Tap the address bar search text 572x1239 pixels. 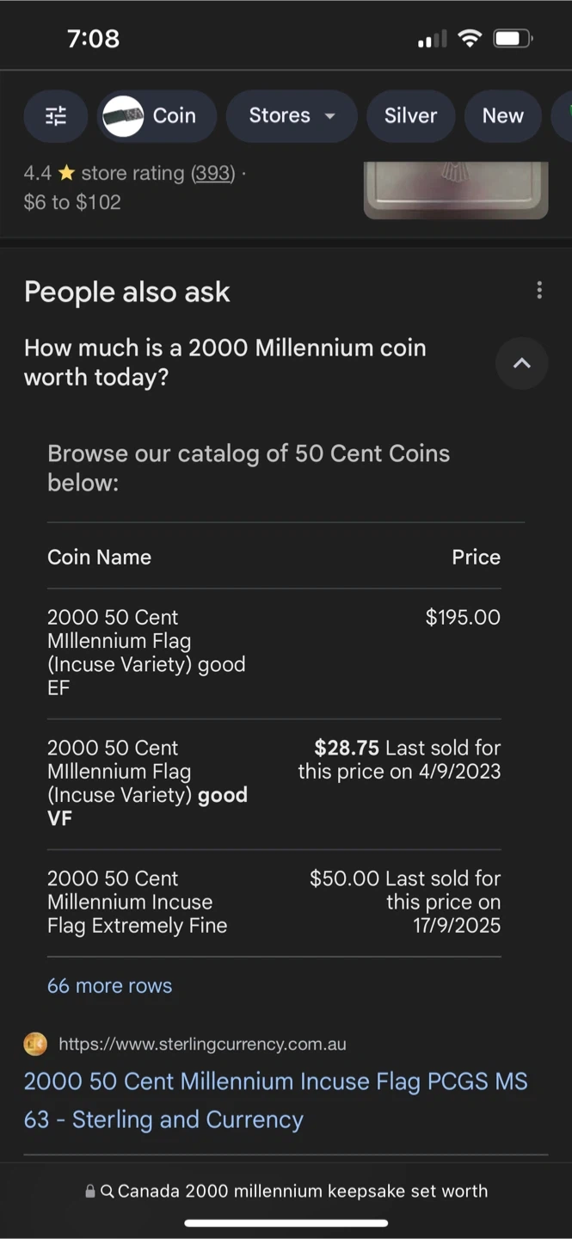[x=302, y=1192]
